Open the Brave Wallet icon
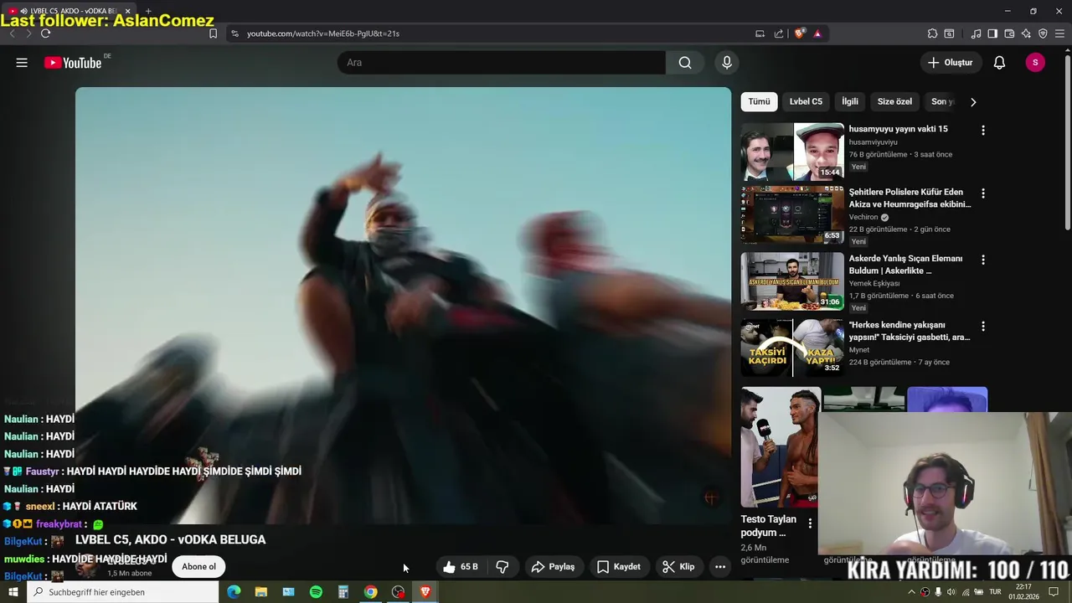 [1009, 33]
